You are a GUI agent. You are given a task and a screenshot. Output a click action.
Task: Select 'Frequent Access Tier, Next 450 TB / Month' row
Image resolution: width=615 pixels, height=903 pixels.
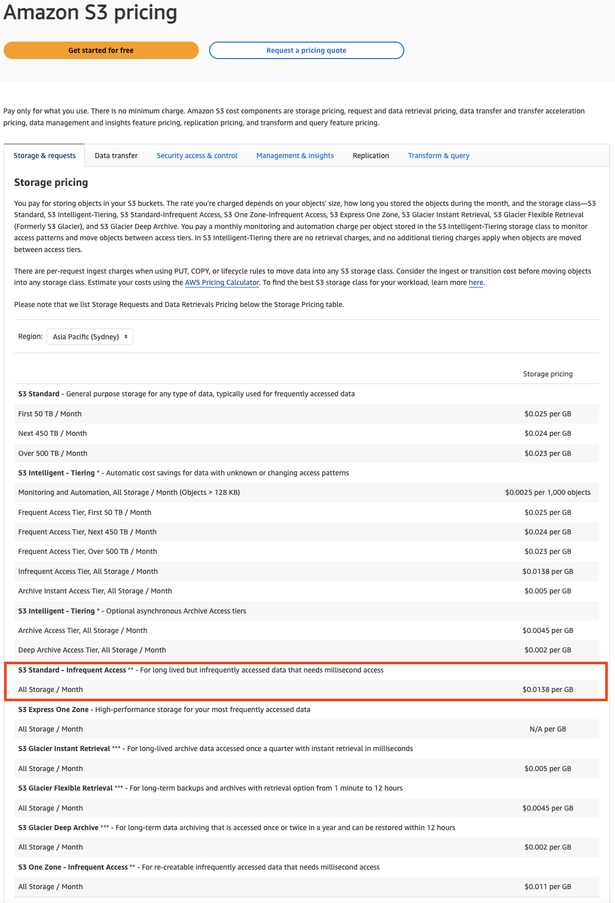307,532
